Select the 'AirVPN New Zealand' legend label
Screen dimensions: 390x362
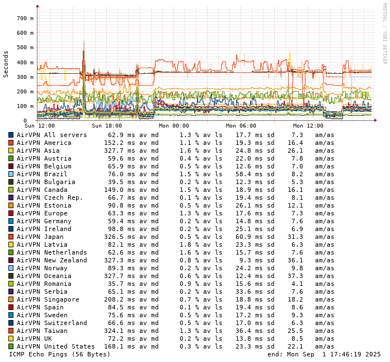(x=51, y=260)
